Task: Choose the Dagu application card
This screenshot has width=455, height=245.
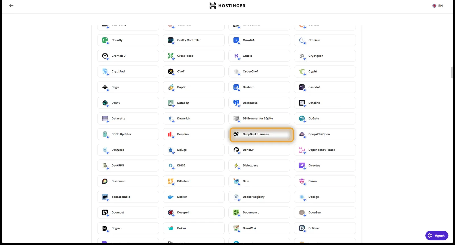Action: [128, 87]
